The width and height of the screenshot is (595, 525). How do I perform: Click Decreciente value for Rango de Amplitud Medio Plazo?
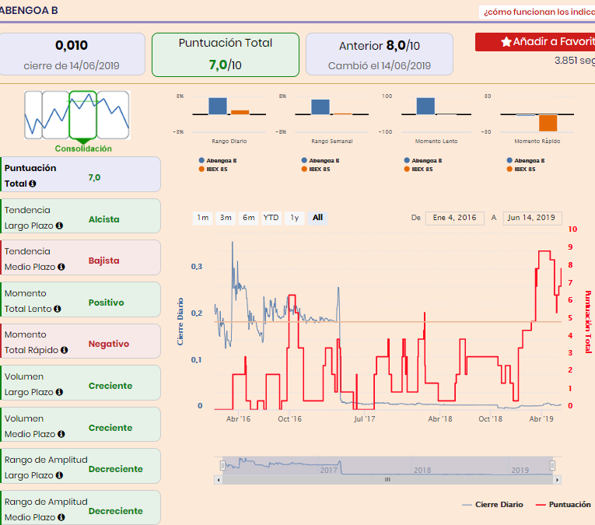pyautogui.click(x=116, y=511)
